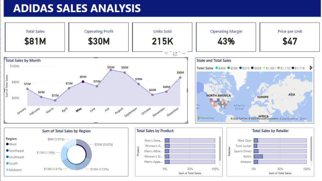The width and height of the screenshot is (322, 181).
Task: Select the Sports Direct retailer bar
Action: (280, 151)
